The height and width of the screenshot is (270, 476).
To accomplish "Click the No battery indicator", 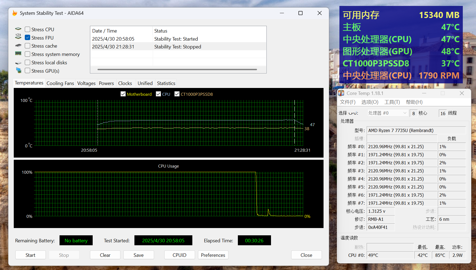I will [76, 240].
